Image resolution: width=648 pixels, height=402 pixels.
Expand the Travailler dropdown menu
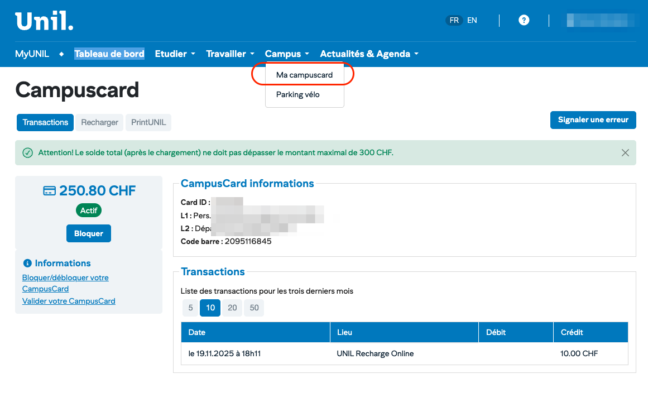[230, 54]
